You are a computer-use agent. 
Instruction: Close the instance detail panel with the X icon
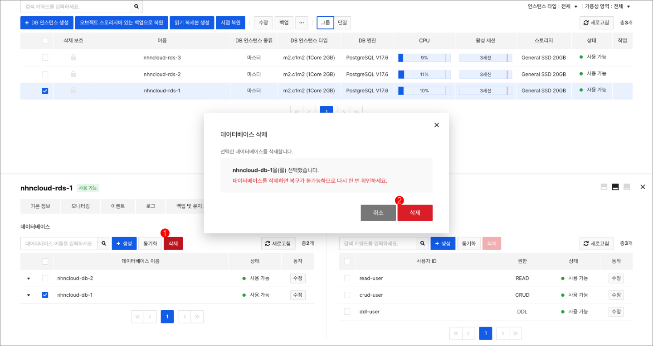click(x=643, y=186)
